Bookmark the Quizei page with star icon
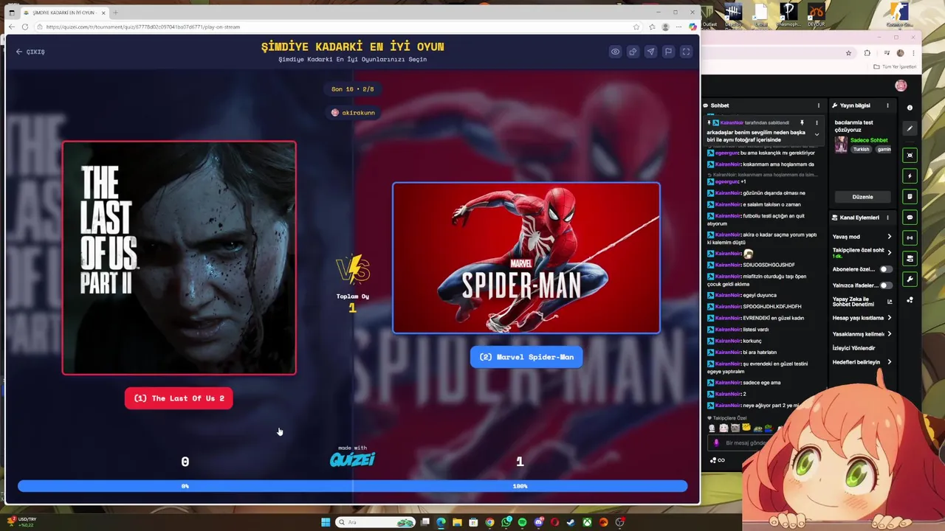 636,27
